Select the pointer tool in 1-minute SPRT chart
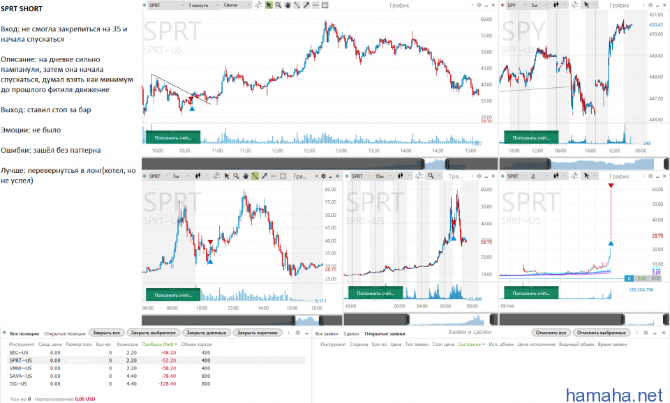This screenshot has width=670, height=403. 269,5
